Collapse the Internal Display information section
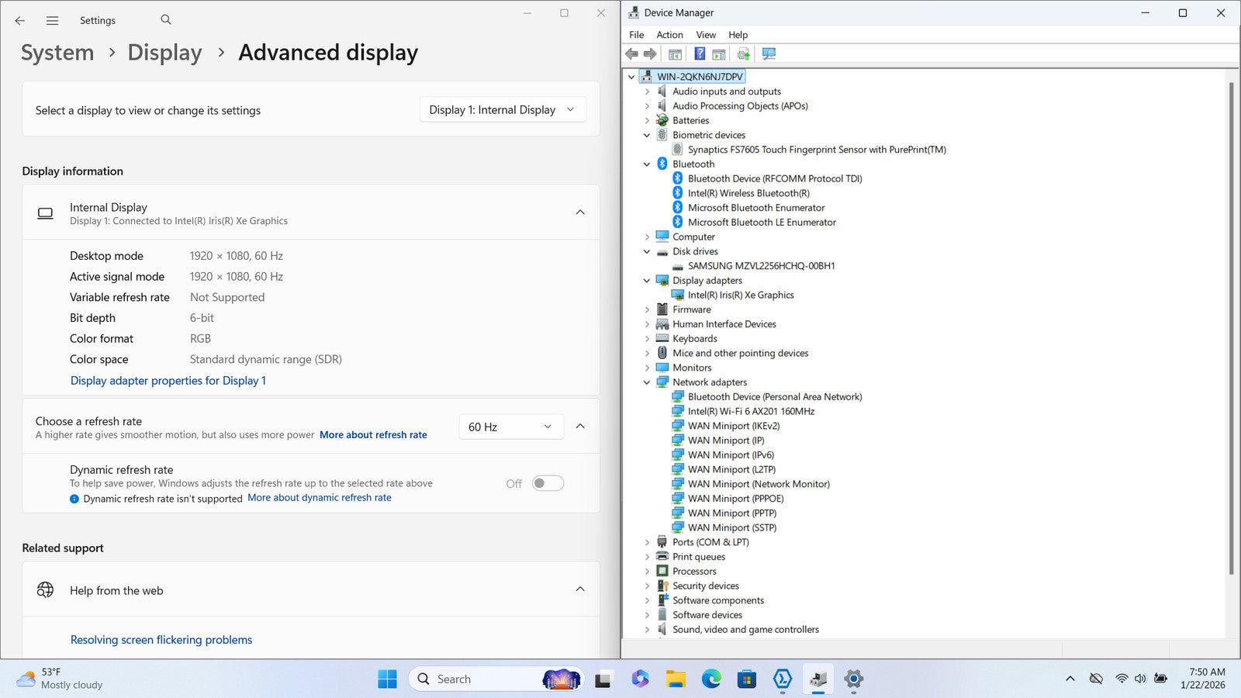 pyautogui.click(x=579, y=212)
